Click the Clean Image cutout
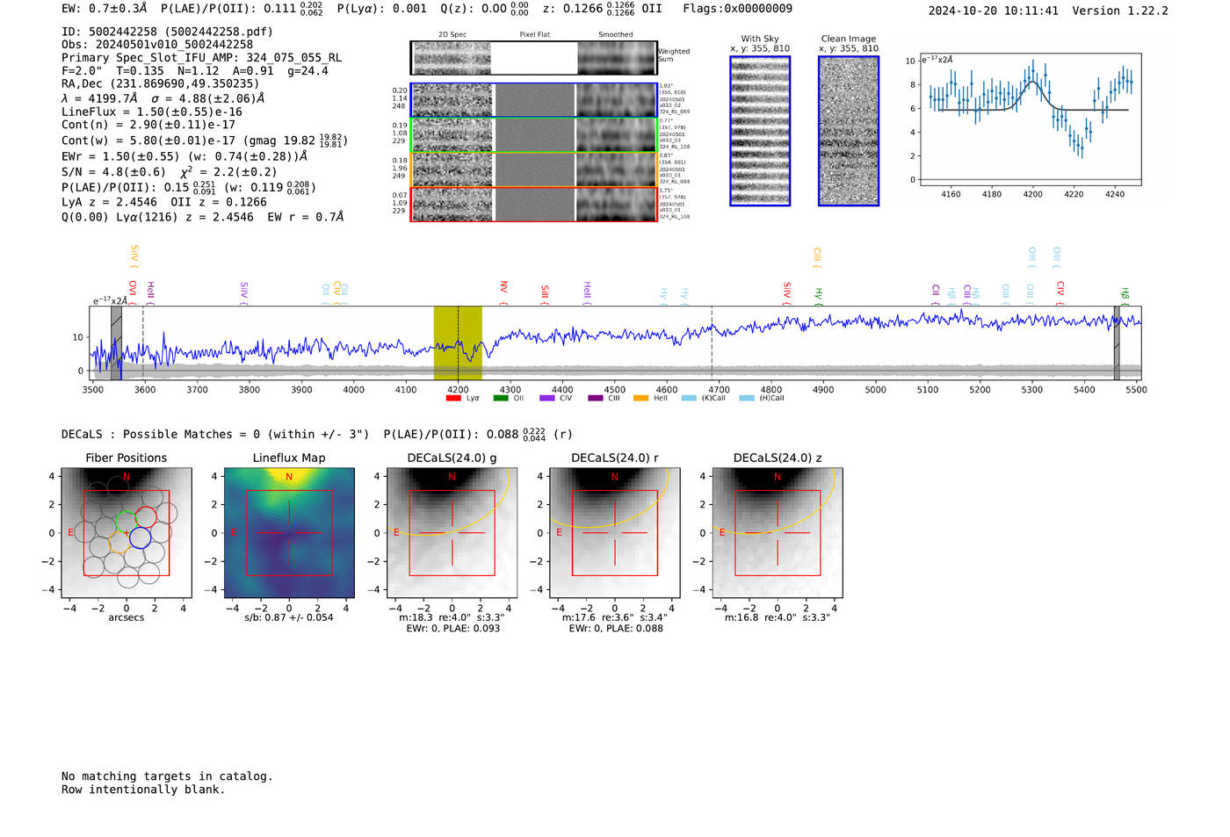1230x837 pixels. tap(849, 131)
